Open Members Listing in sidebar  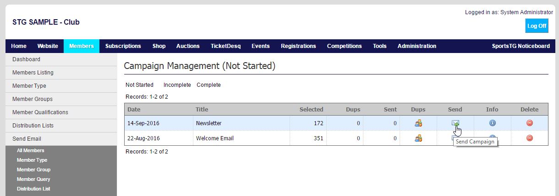61,73
